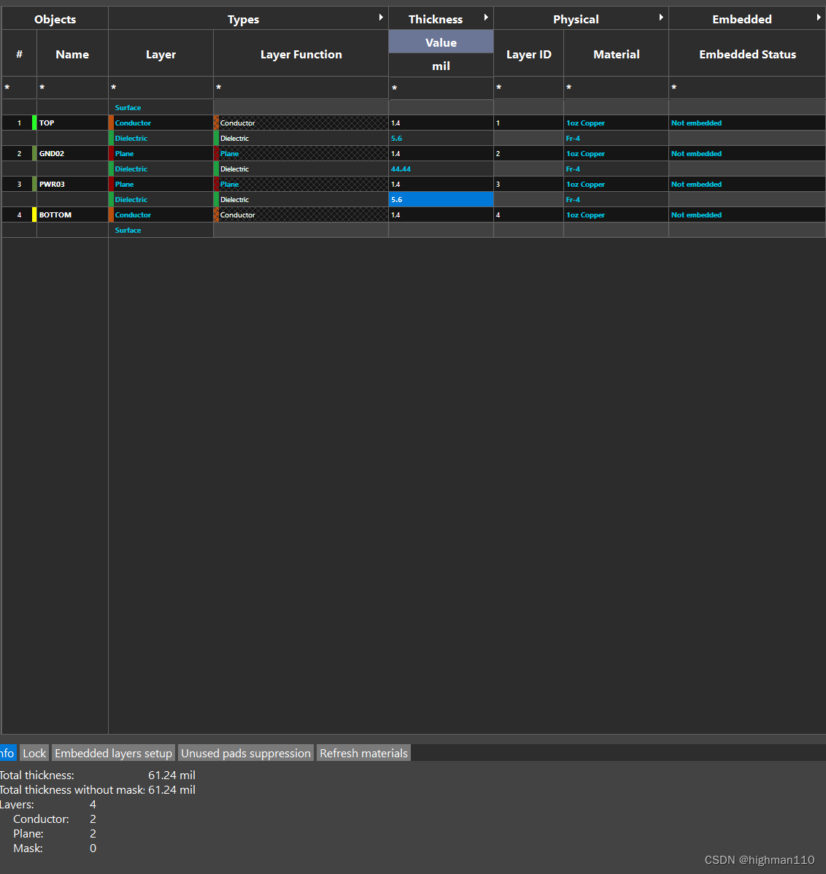Click the Refresh materials button

click(363, 753)
